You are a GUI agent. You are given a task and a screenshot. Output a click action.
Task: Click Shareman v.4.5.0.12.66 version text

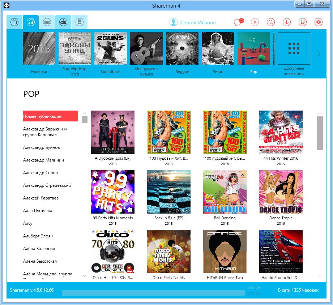(x=32, y=290)
